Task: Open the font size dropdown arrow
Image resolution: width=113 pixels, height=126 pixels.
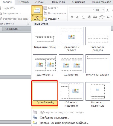Action: [103, 10]
